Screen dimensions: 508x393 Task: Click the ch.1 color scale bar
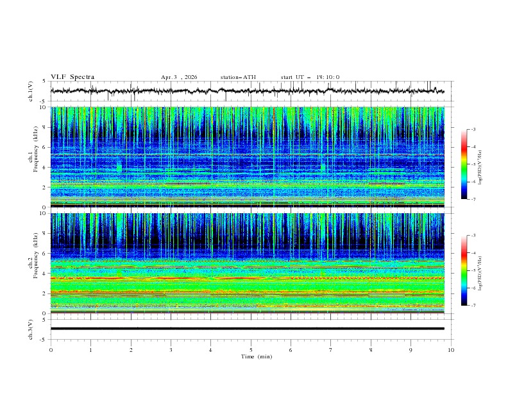pyautogui.click(x=464, y=164)
